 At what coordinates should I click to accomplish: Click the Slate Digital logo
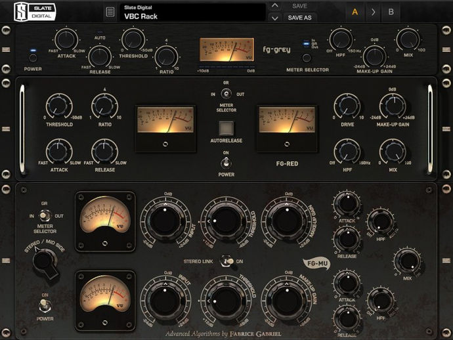click(35, 12)
